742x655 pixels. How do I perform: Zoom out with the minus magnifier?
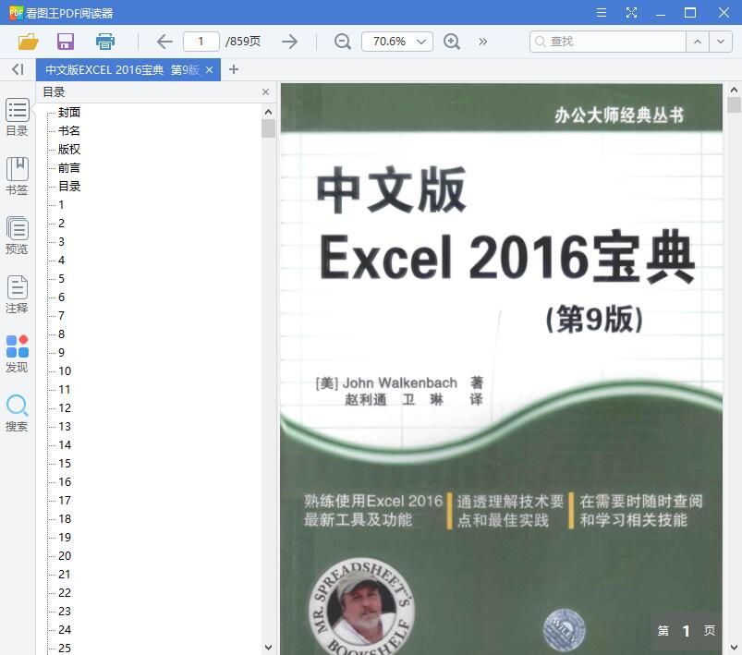342,42
